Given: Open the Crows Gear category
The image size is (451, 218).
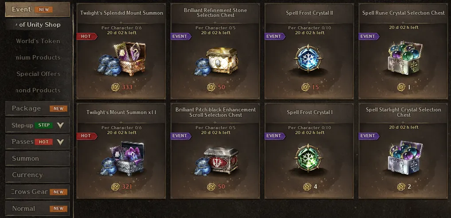Looking at the screenshot, I should pos(38,192).
